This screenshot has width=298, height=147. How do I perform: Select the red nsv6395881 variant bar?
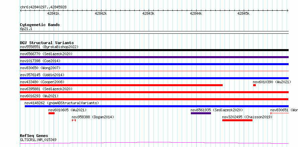pyautogui.click(x=154, y=92)
